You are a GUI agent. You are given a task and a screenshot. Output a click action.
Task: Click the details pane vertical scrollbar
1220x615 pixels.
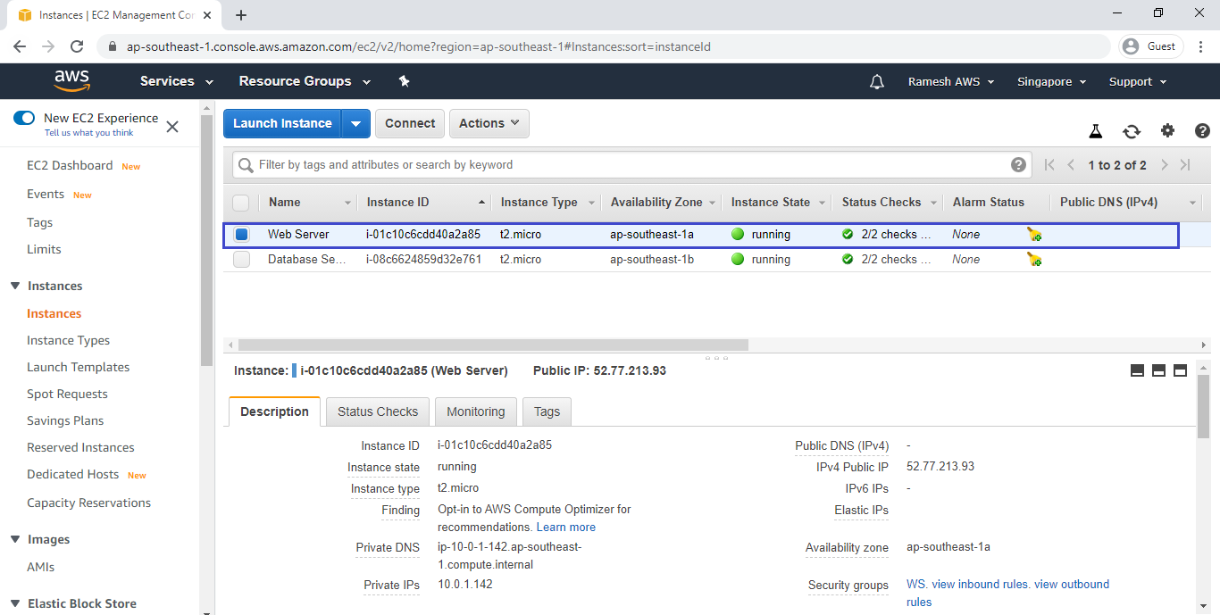point(1203,406)
